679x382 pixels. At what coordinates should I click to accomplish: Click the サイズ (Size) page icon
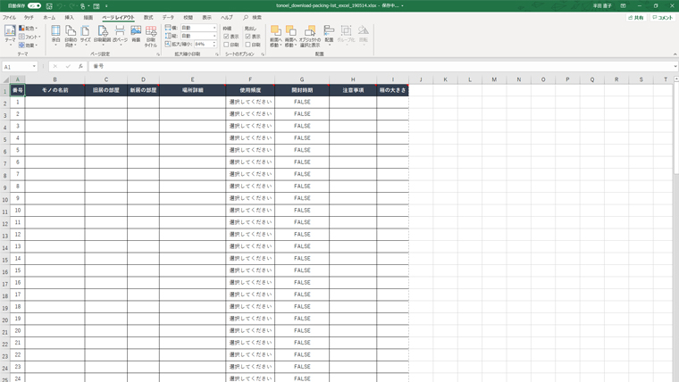86,34
